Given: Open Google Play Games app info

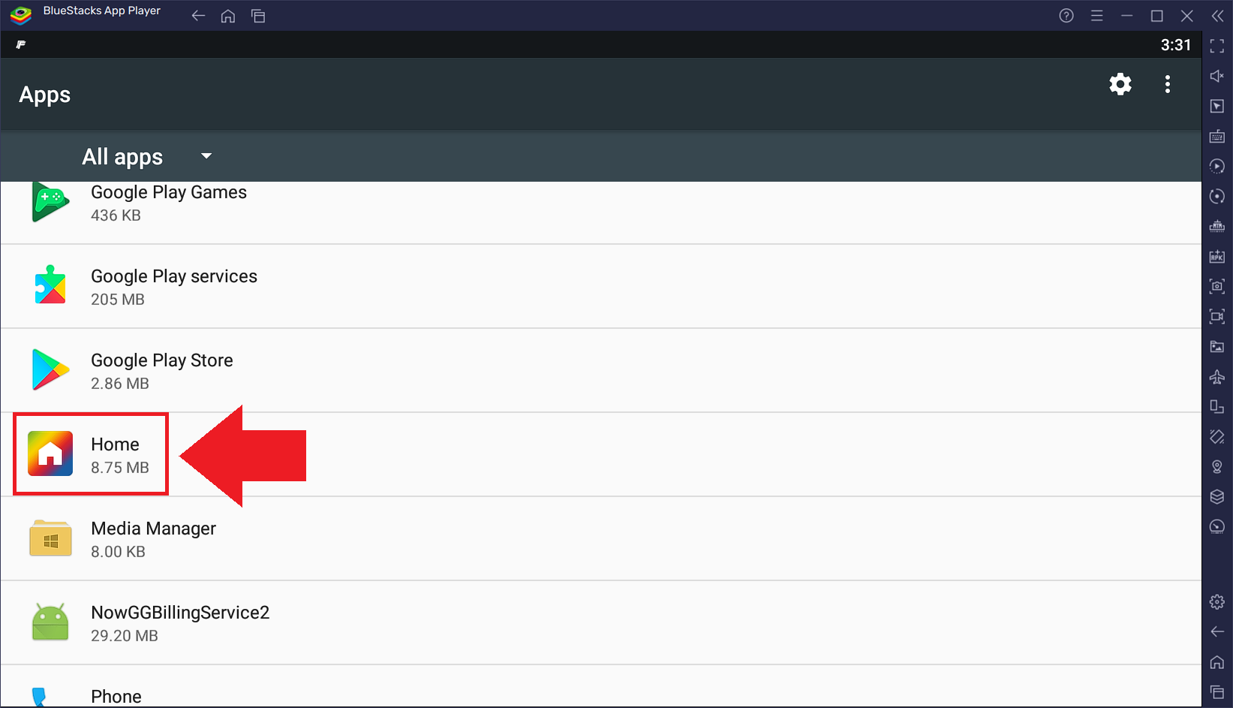Looking at the screenshot, I should click(x=168, y=203).
